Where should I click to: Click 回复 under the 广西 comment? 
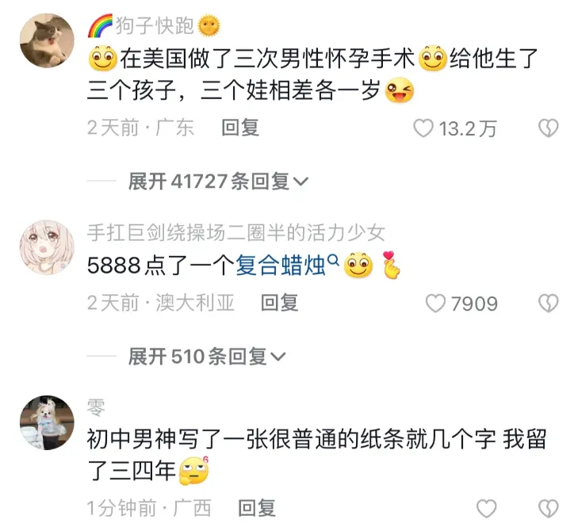[257, 508]
